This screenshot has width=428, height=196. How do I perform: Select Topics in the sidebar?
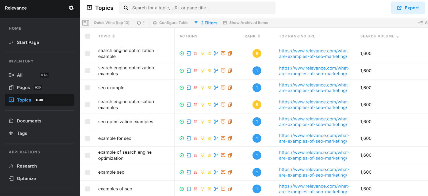39,100
